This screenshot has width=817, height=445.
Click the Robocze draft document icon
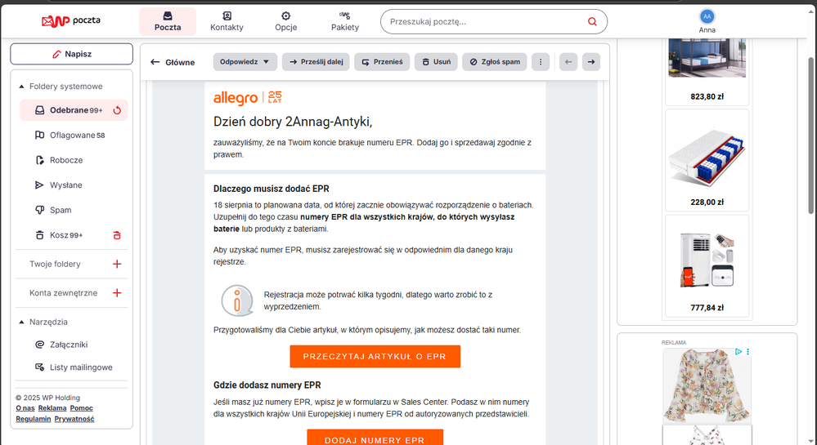point(39,160)
